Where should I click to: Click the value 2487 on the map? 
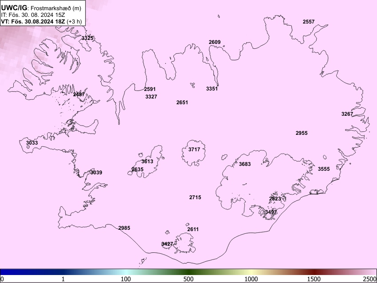tap(79, 94)
